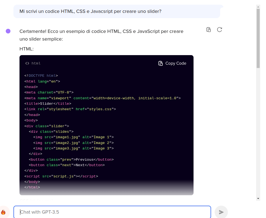Screen dimensions: 266x218
Task: Click the 'Certamente! Ecco un esempio' response text
Action: point(102,35)
